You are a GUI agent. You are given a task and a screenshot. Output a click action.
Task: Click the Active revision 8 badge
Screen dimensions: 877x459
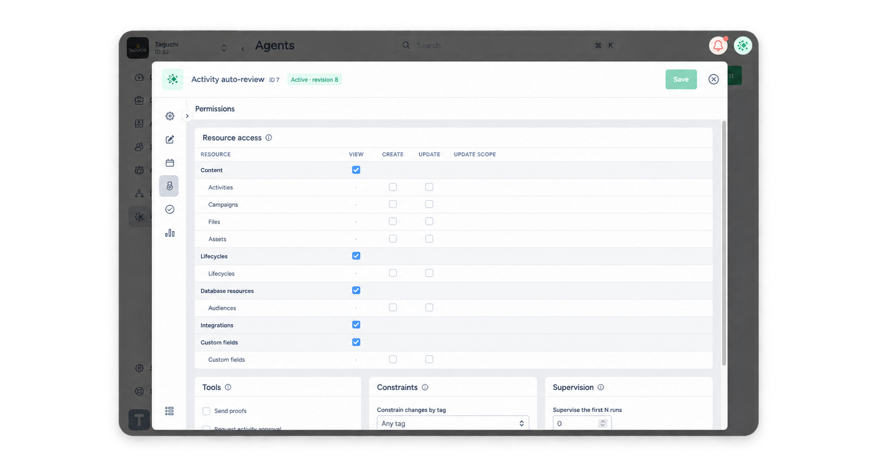coord(314,79)
